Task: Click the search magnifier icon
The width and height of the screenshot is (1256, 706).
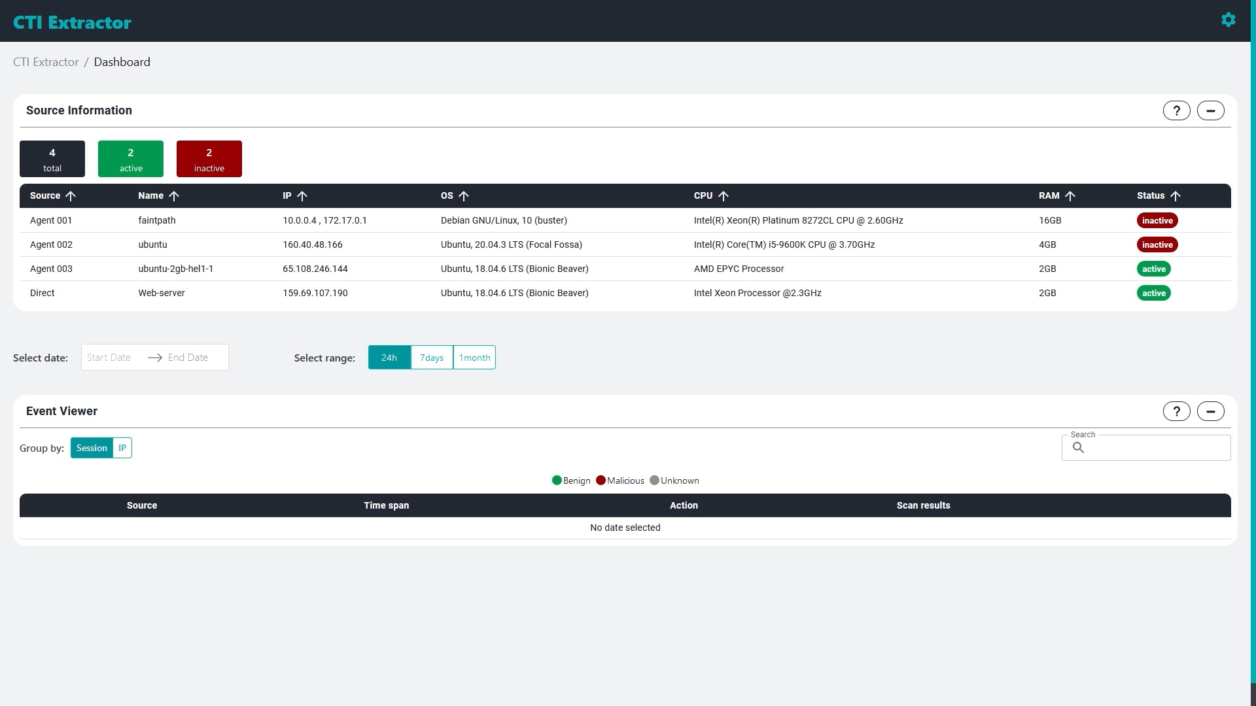Action: 1079,448
